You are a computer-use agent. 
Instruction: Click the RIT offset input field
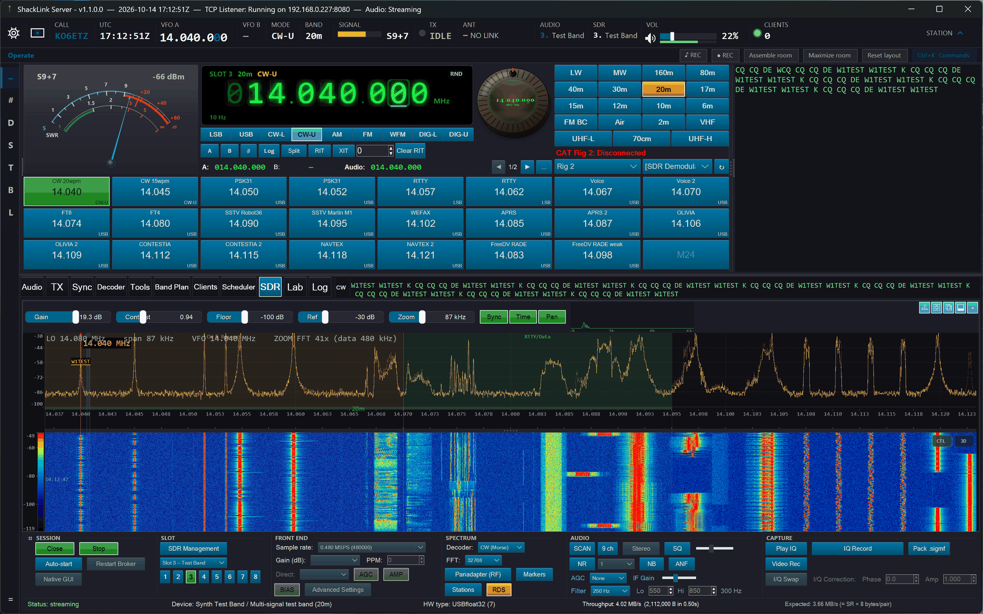click(372, 151)
